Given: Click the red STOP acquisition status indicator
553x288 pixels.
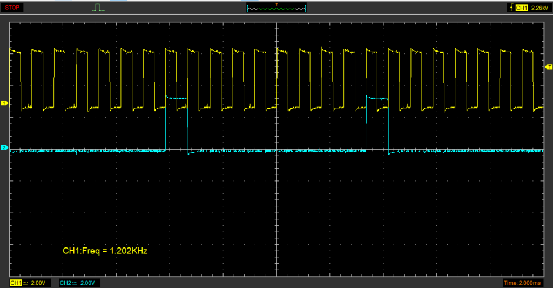Looking at the screenshot, I should pos(11,8).
